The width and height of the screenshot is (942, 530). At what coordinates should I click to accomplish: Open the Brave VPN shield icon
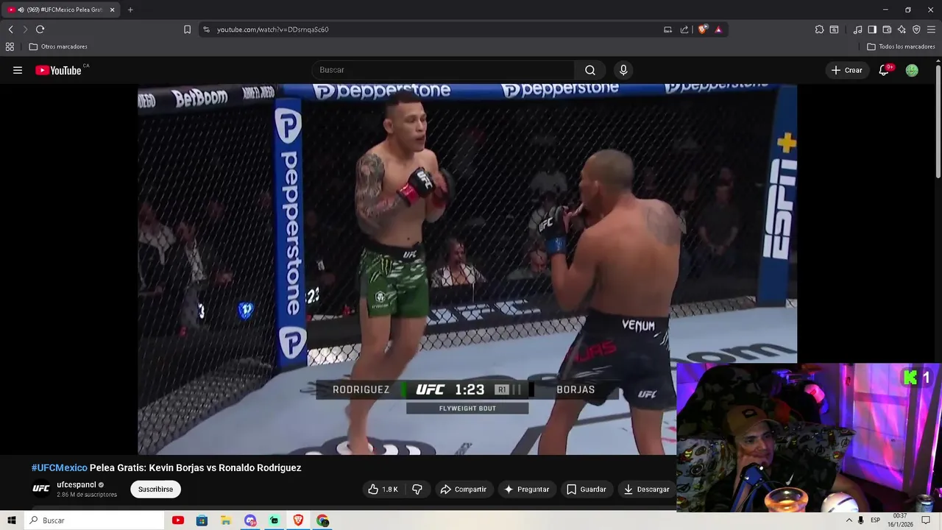[916, 29]
